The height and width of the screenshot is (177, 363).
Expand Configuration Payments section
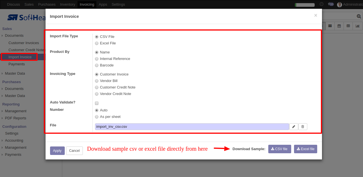[13, 155]
